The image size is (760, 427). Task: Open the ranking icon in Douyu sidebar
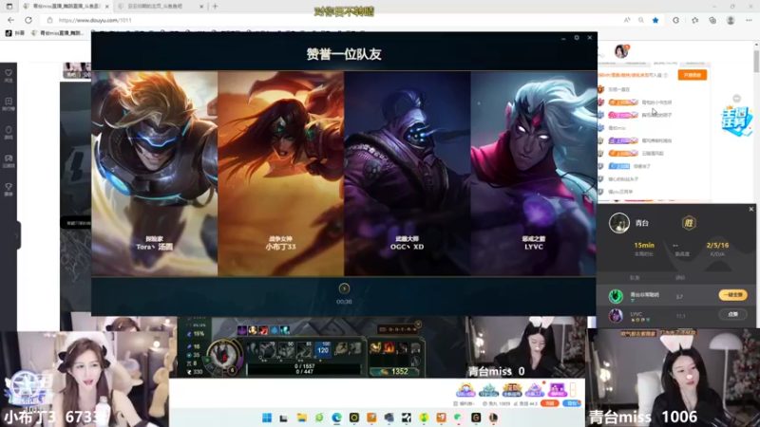click(9, 104)
